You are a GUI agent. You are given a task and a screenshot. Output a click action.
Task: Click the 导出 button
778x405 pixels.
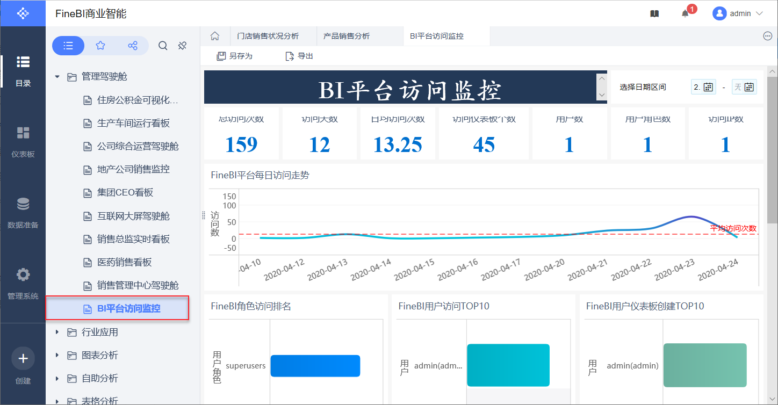pyautogui.click(x=299, y=56)
